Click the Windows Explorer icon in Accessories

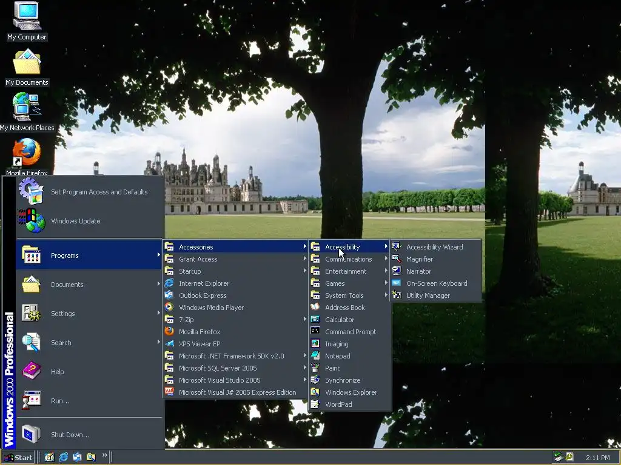click(x=315, y=392)
